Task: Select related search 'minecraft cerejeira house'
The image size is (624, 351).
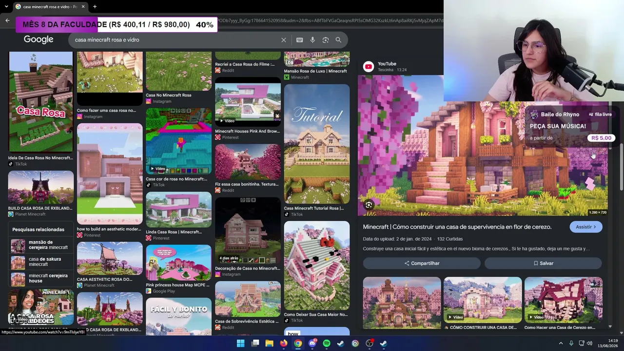Action: [41, 278]
